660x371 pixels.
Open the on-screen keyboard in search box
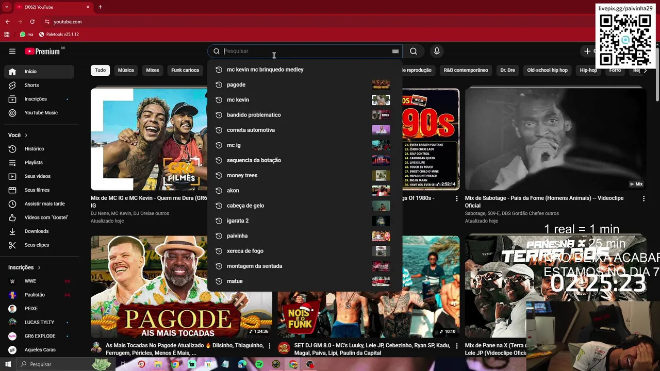click(x=395, y=51)
